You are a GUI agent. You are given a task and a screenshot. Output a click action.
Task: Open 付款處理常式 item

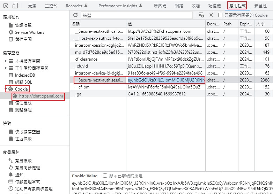pyautogui.click(x=24, y=182)
